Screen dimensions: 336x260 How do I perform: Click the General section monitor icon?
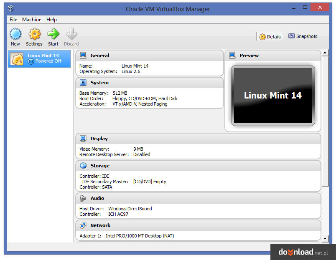83,56
